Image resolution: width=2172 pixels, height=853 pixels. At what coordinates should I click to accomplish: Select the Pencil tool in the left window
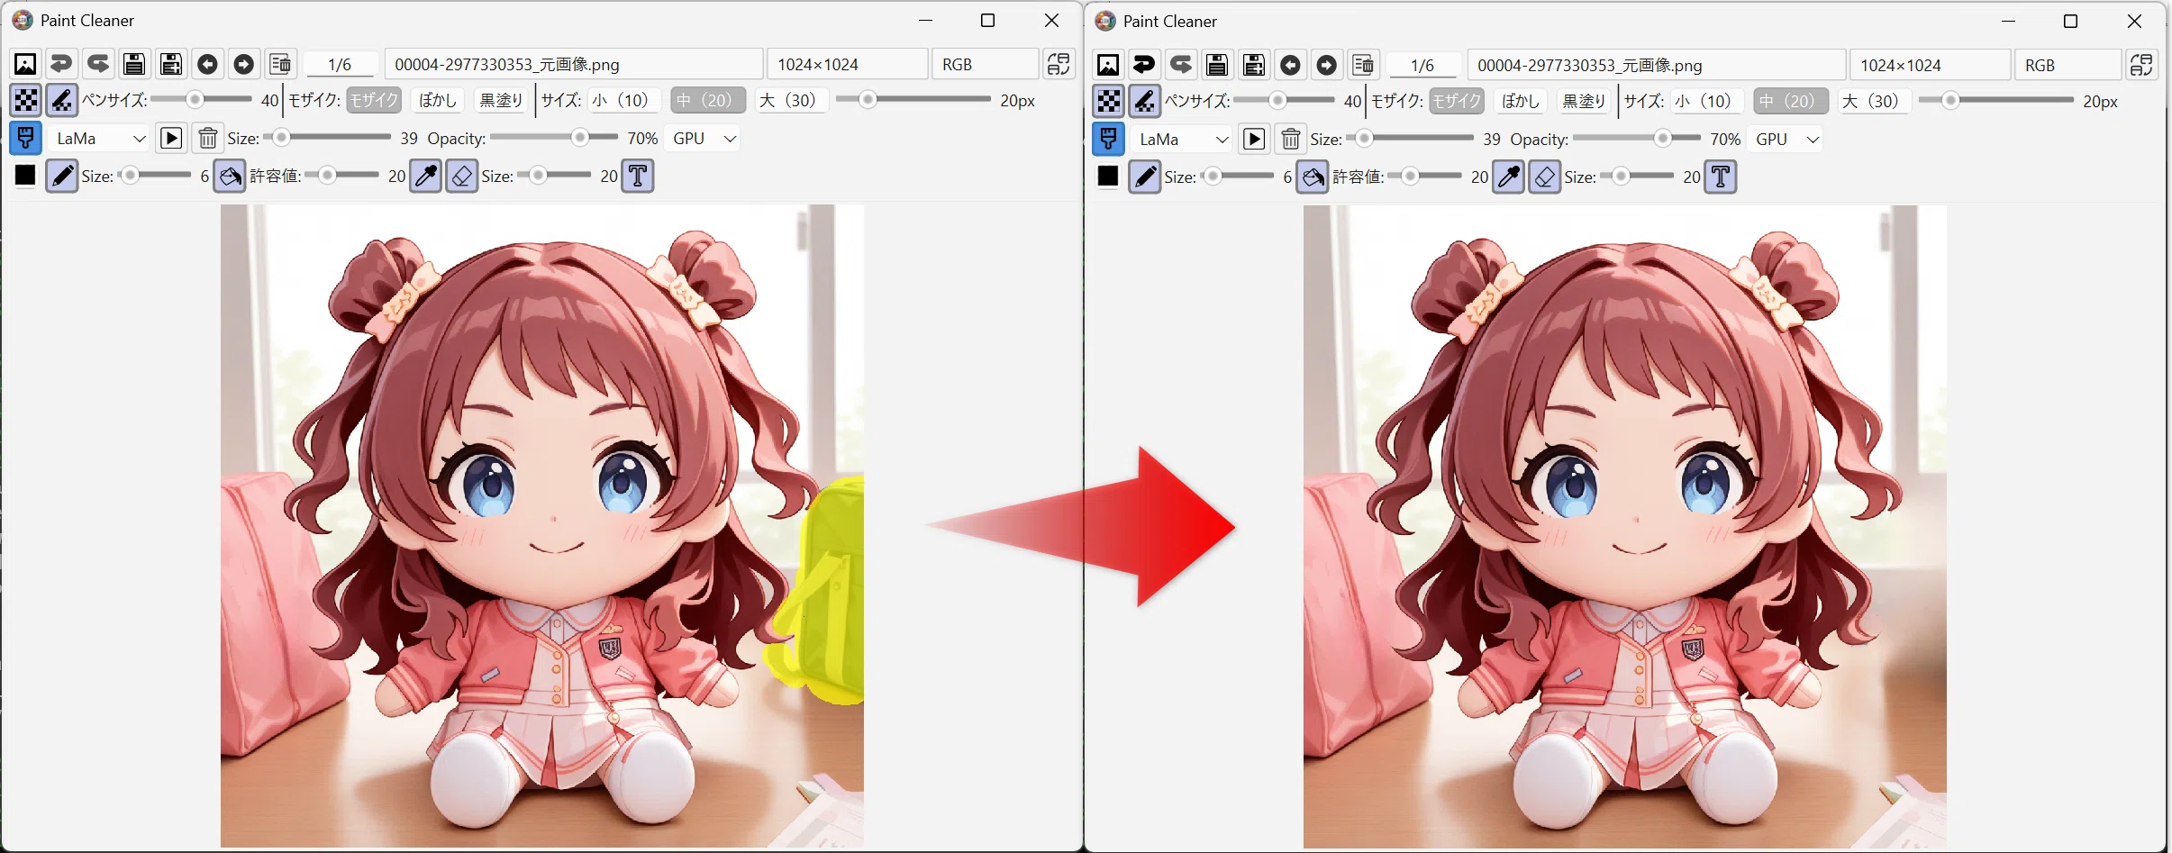point(61,176)
